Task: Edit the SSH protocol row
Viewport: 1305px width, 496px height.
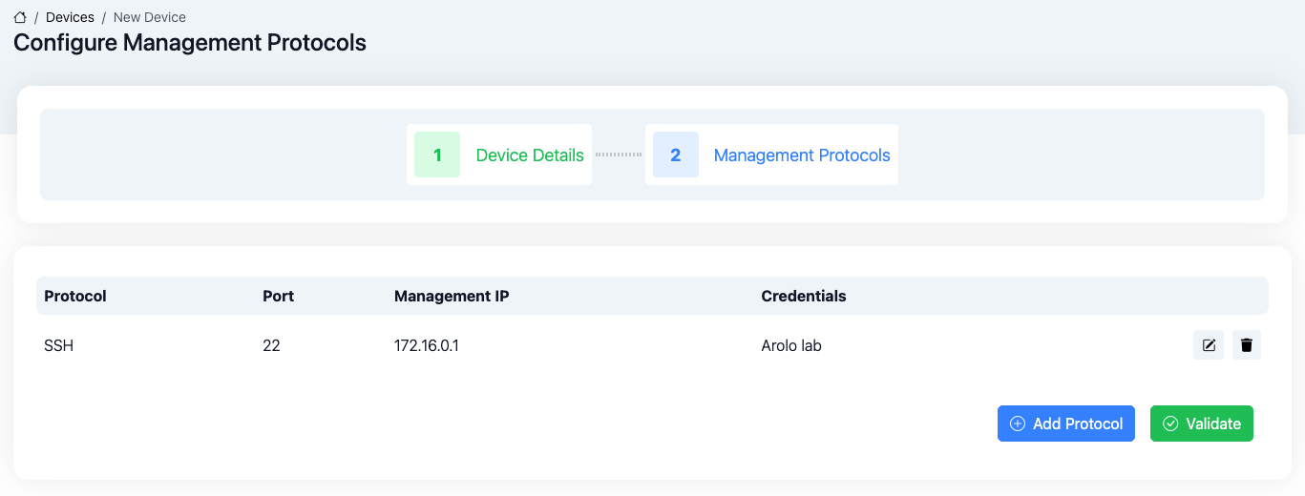Action: (1209, 345)
